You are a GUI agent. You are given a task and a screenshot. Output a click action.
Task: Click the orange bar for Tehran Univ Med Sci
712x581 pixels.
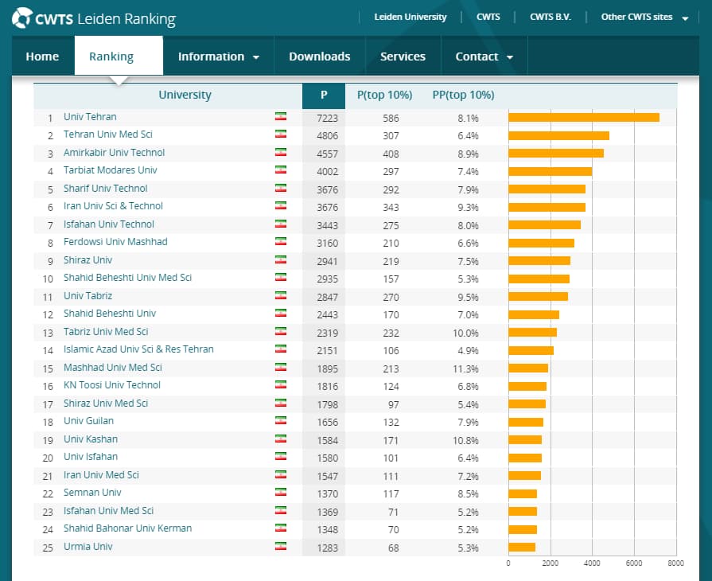[558, 135]
